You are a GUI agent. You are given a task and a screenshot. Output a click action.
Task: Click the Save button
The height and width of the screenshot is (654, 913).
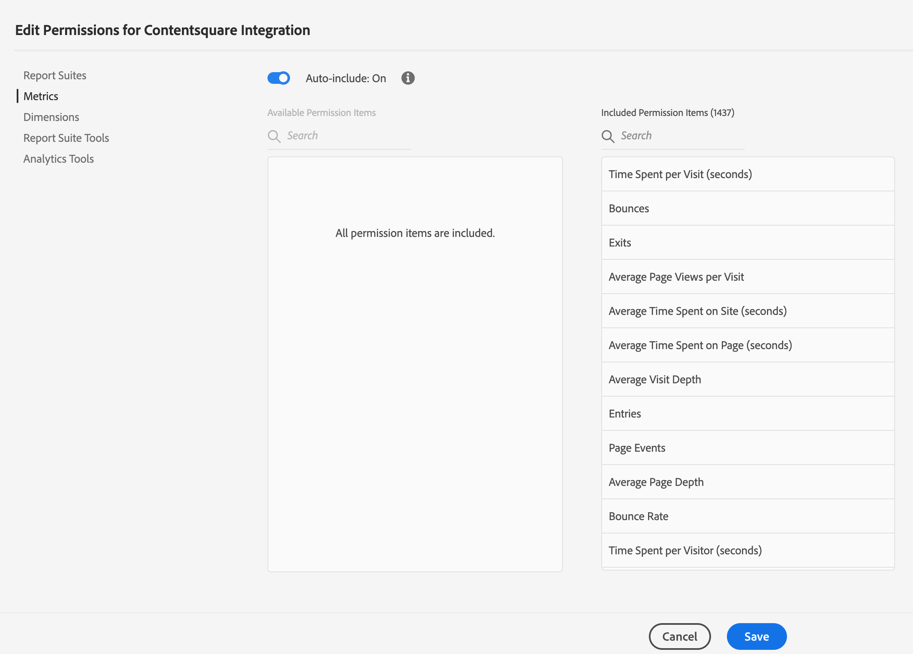point(757,636)
